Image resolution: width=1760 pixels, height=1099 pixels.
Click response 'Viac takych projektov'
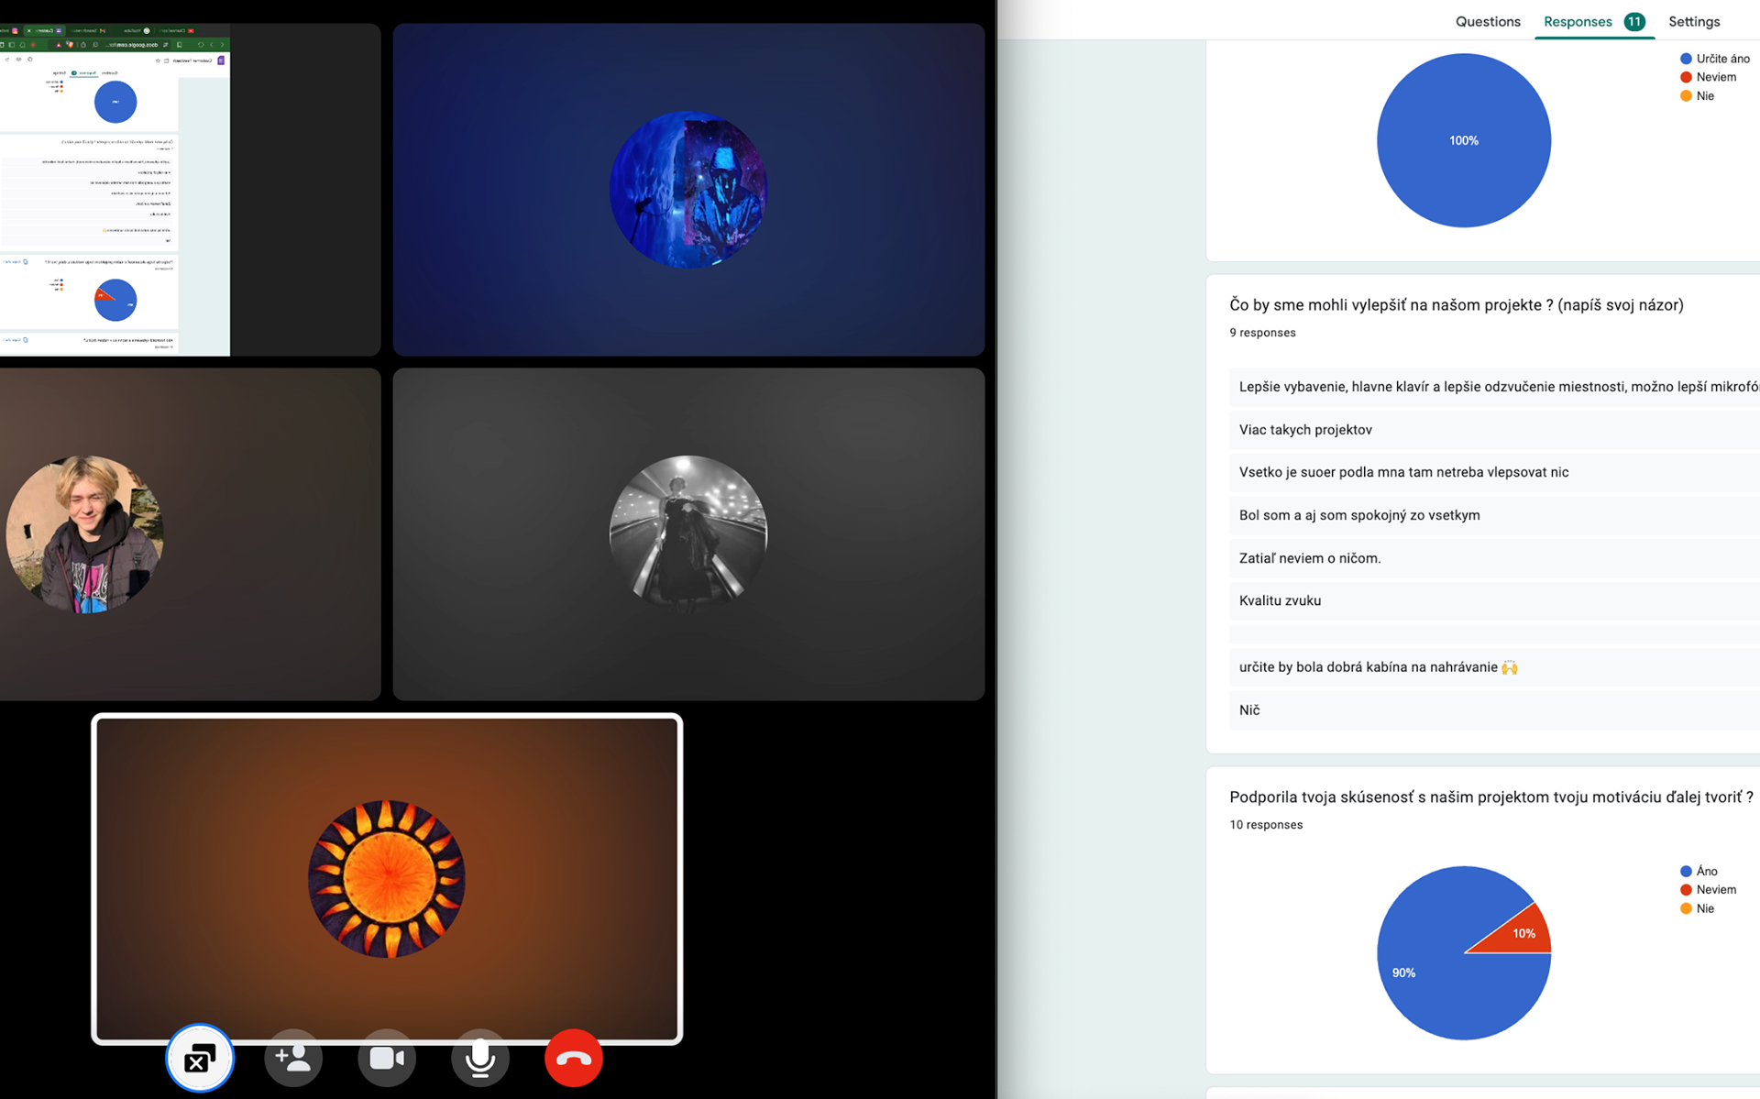click(x=1494, y=430)
